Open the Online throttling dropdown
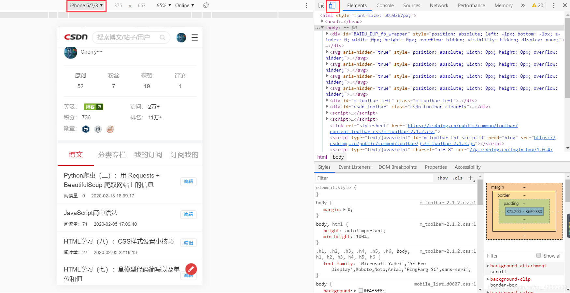570x293 pixels. coord(185,5)
